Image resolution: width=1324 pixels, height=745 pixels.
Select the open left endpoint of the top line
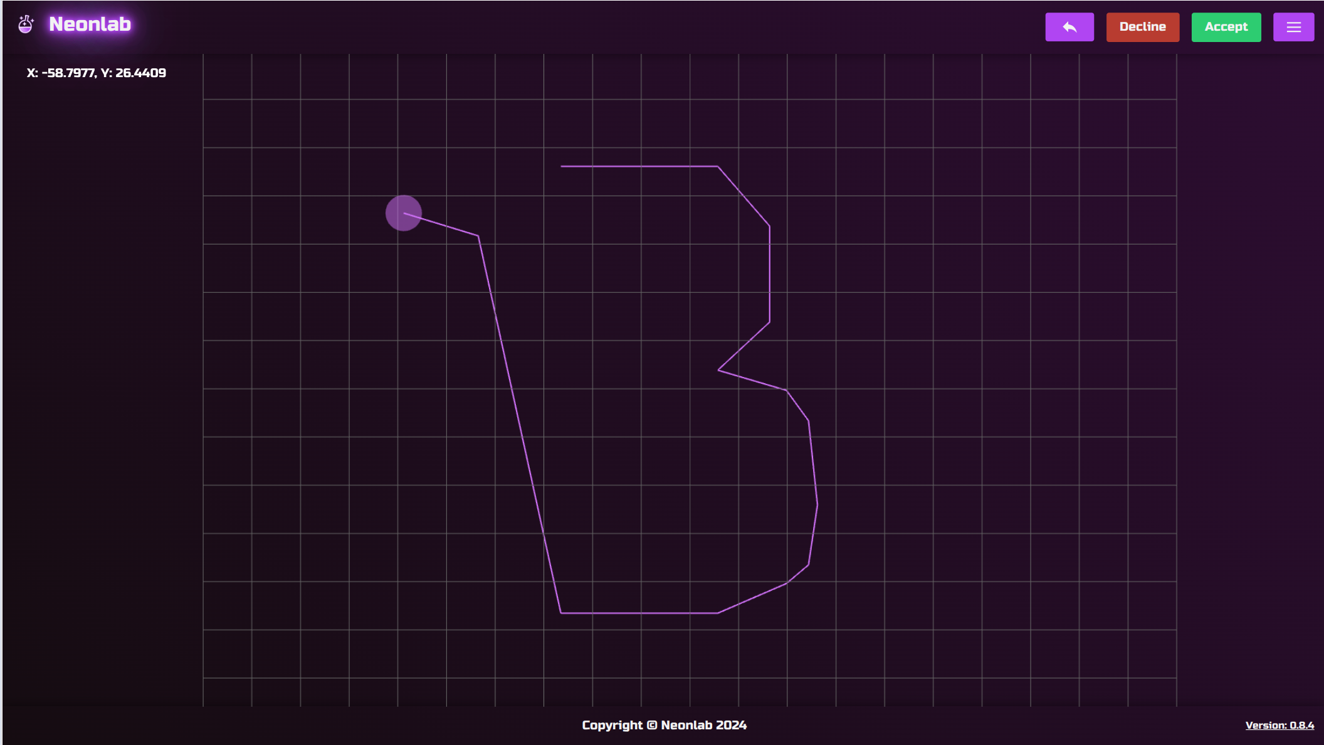point(561,166)
